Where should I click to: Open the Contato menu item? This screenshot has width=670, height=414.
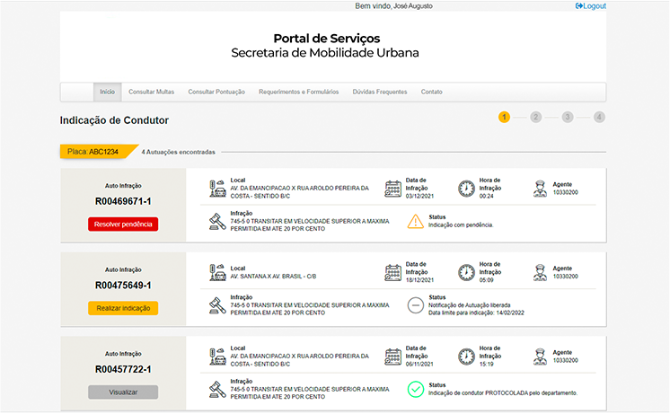point(432,92)
